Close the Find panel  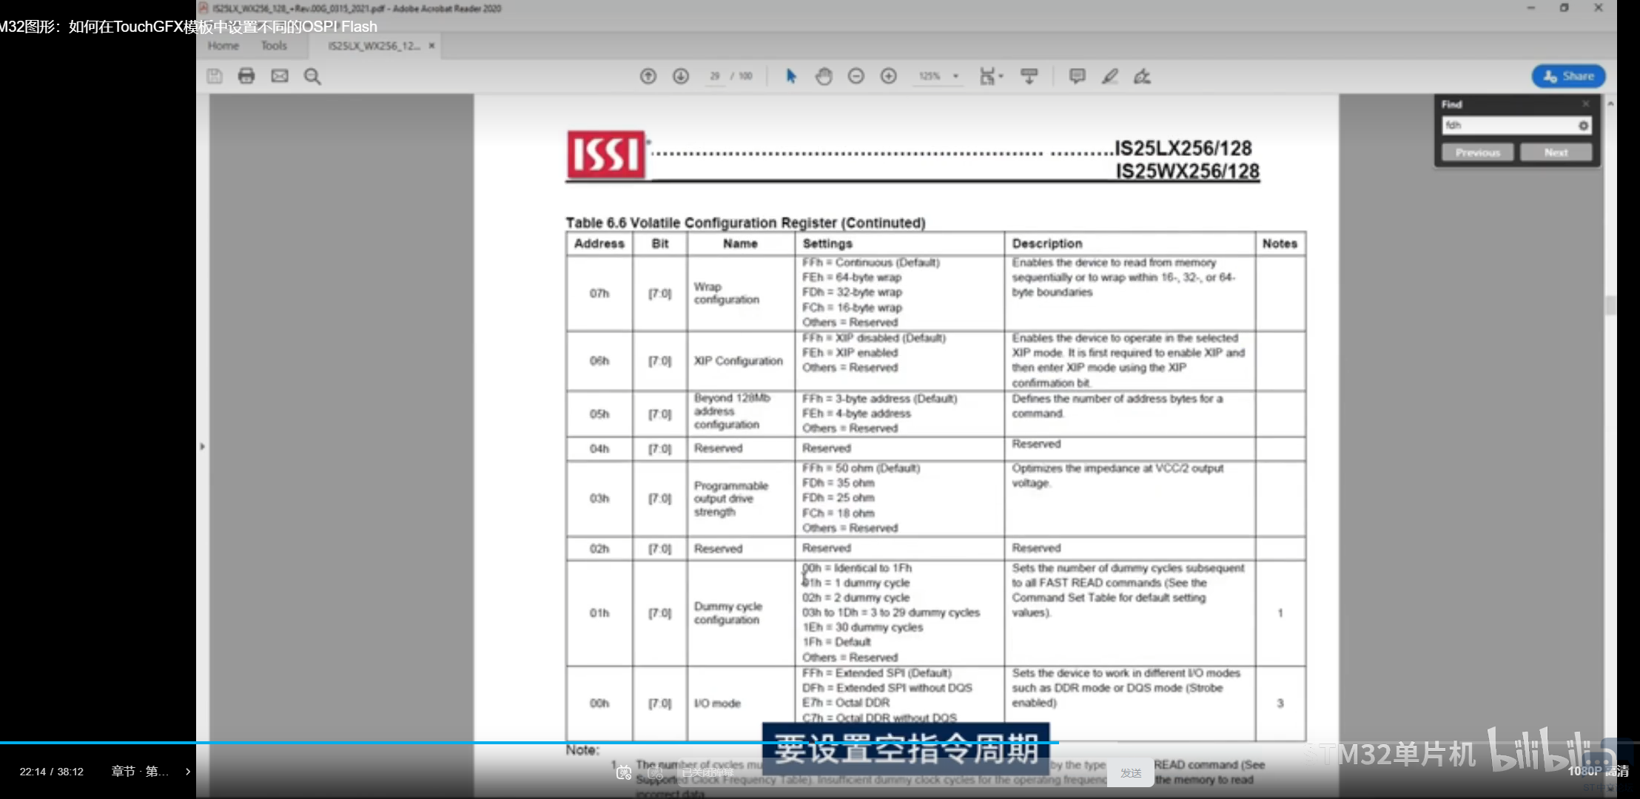[x=1586, y=104]
